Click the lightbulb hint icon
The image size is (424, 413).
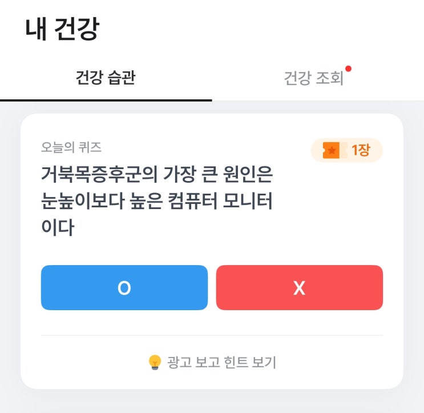tap(155, 362)
